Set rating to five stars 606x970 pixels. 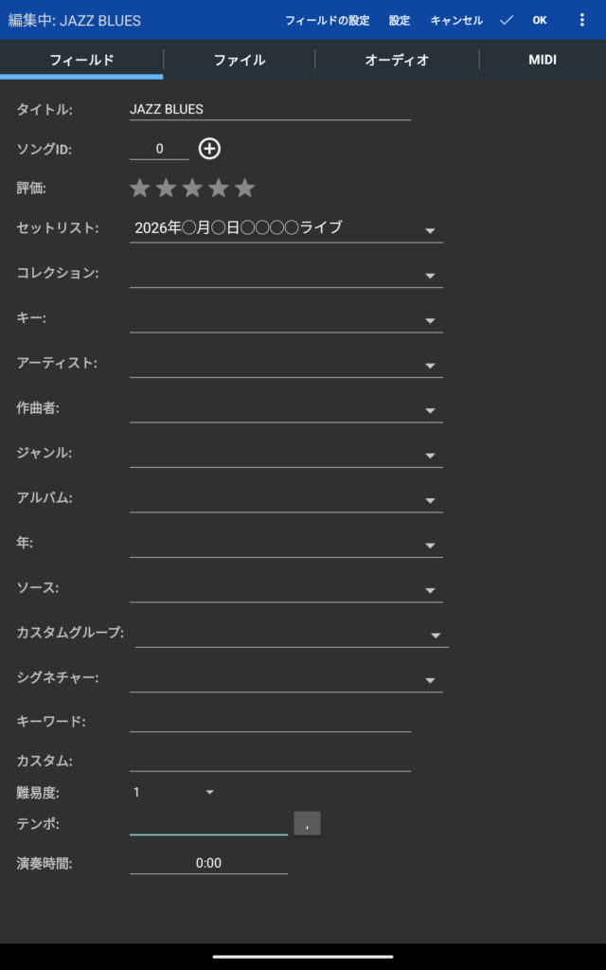pos(245,188)
